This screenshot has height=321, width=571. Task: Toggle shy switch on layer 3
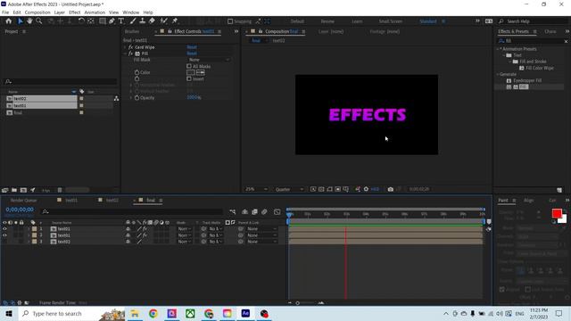click(x=128, y=242)
